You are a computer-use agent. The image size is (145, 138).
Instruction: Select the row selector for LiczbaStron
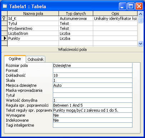point(4,33)
